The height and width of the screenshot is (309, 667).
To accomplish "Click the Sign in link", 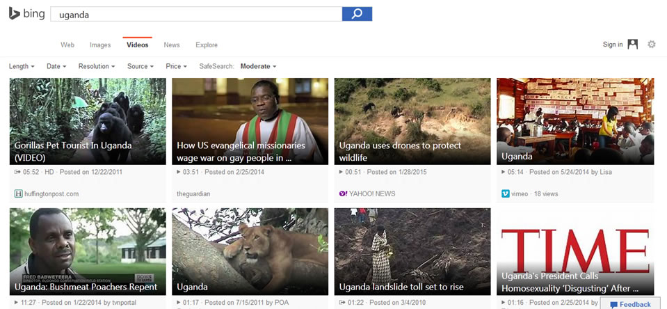I will (613, 45).
